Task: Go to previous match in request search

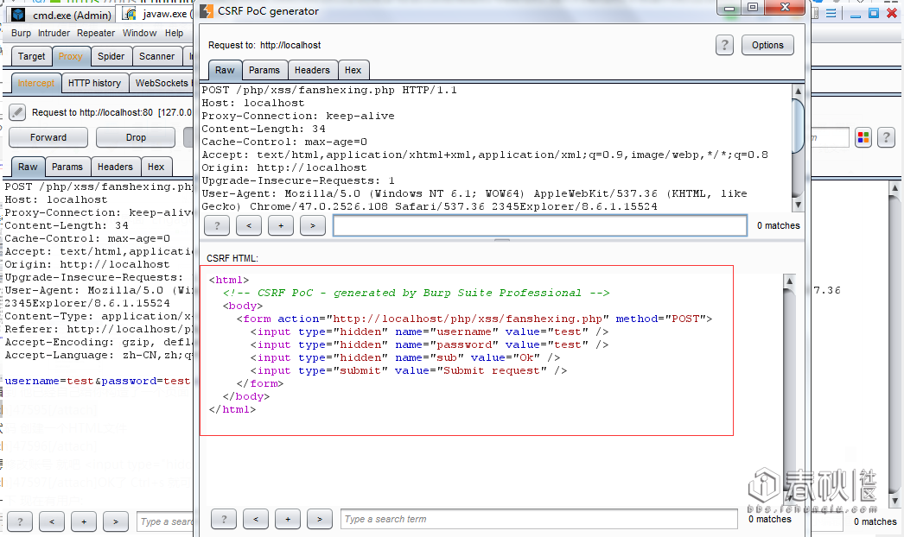Action: pos(249,225)
